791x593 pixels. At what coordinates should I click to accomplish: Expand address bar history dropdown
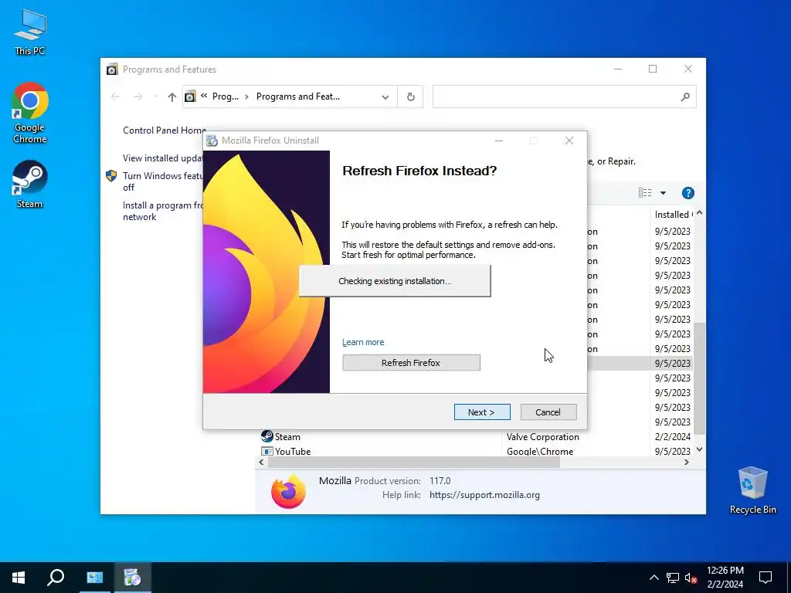coord(385,97)
